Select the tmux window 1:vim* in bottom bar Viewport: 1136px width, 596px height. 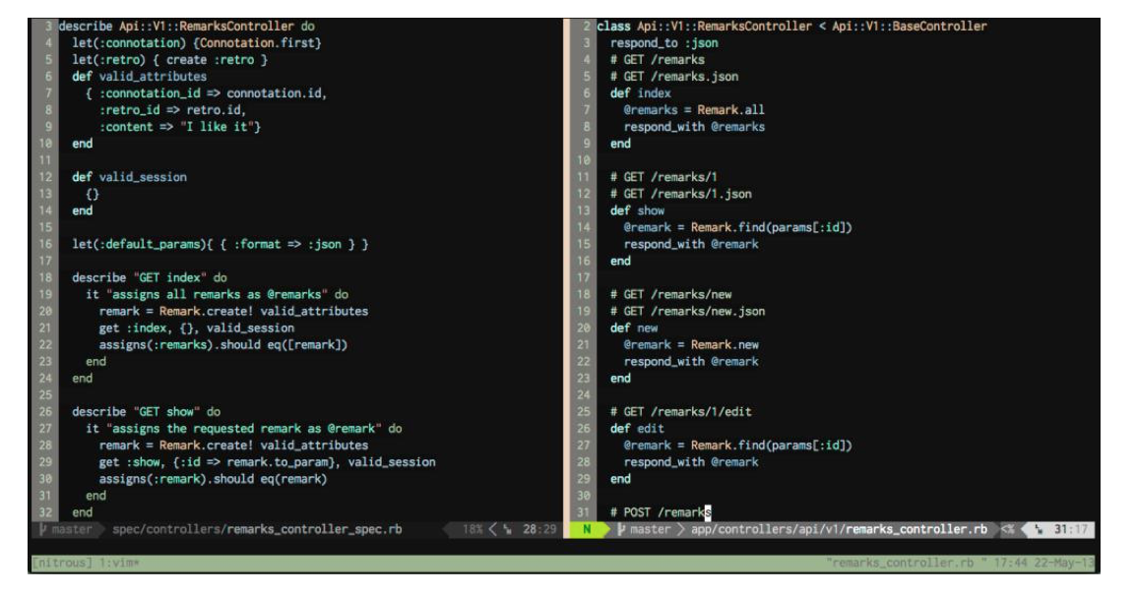pos(117,563)
